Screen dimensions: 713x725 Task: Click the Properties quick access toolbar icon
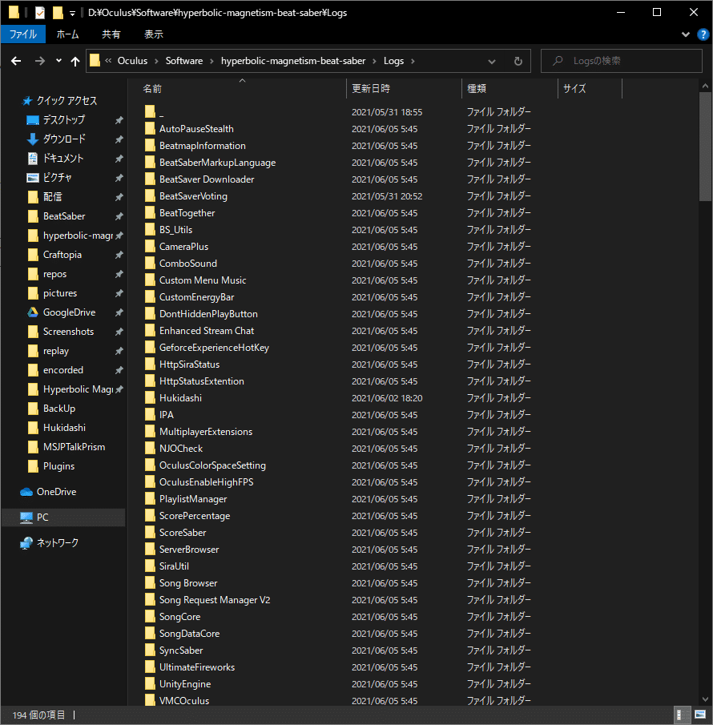[x=40, y=13]
